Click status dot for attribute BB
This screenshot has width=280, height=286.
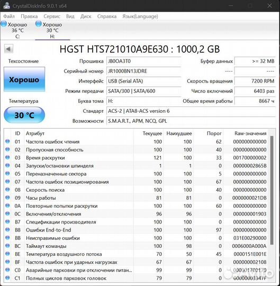pyautogui.click(x=7, y=238)
